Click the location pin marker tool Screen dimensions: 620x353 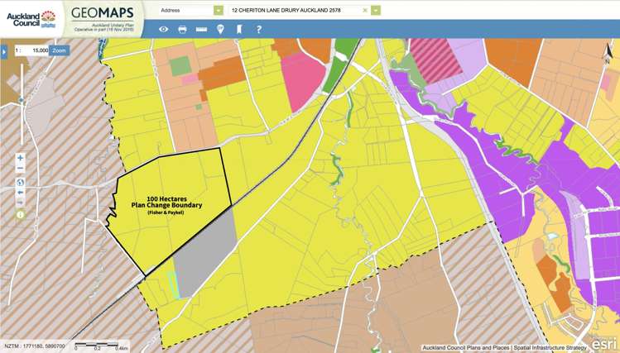tap(220, 30)
